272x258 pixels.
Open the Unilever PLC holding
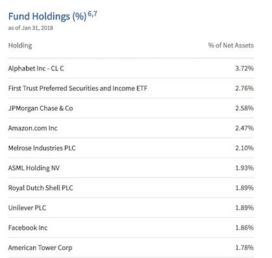(27, 208)
